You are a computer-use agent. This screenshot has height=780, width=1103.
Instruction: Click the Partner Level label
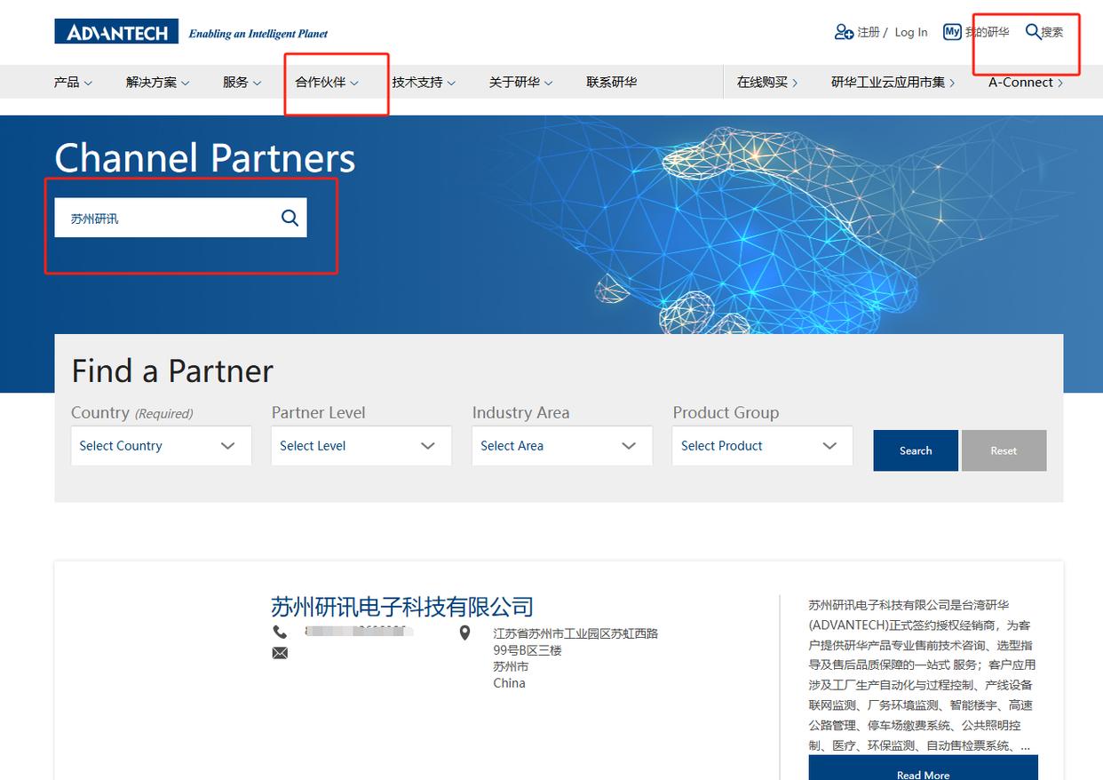(318, 412)
